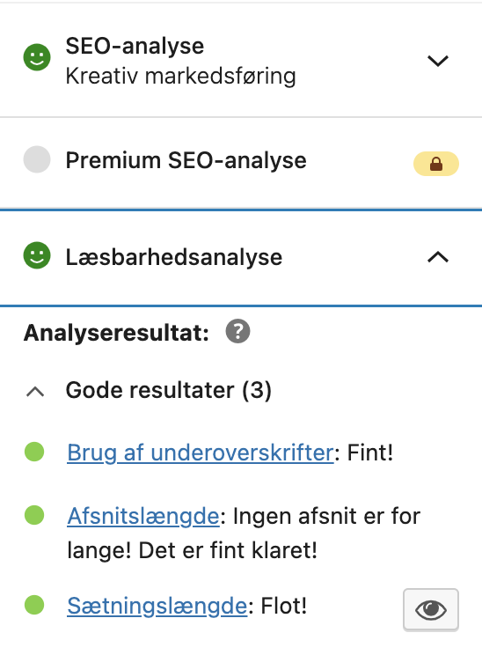Screen dimensions: 482x655
Task: Click the Kreativ markedsføring keyphrase text
Action: (x=180, y=77)
